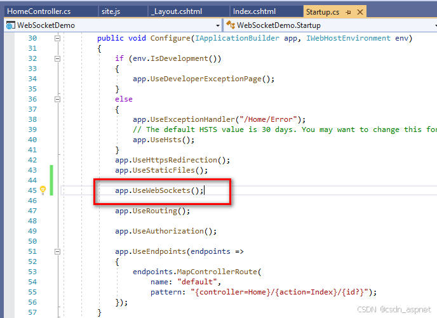Image resolution: width=437 pixels, height=318 pixels.
Task: Place cursor on app.UseWebSockets() line
Action: click(159, 191)
